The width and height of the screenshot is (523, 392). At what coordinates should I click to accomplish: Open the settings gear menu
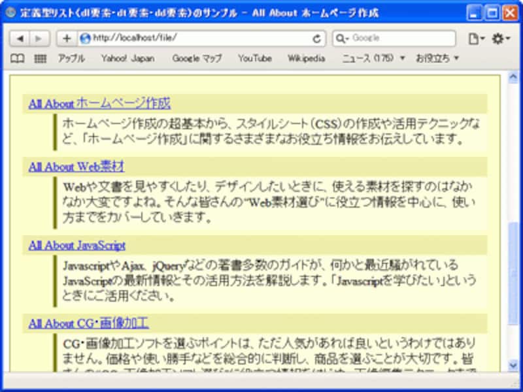coord(501,39)
